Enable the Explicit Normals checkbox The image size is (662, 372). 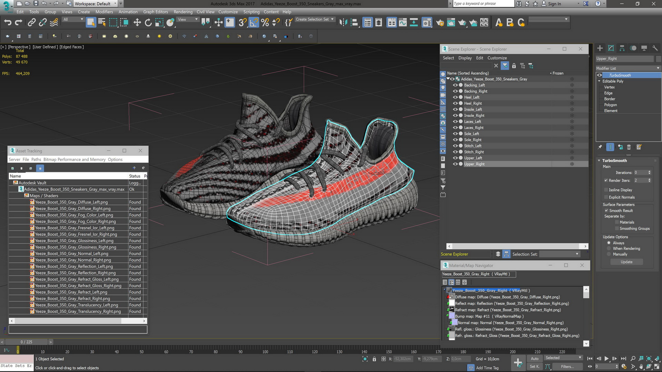(606, 197)
